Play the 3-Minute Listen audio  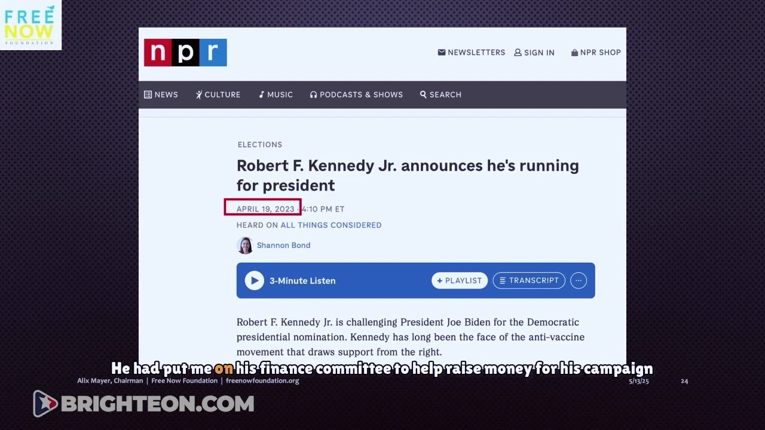(x=254, y=280)
